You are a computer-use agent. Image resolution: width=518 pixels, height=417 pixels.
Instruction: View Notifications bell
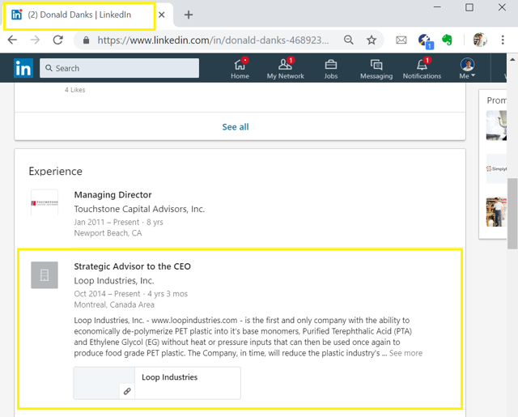coord(422,69)
